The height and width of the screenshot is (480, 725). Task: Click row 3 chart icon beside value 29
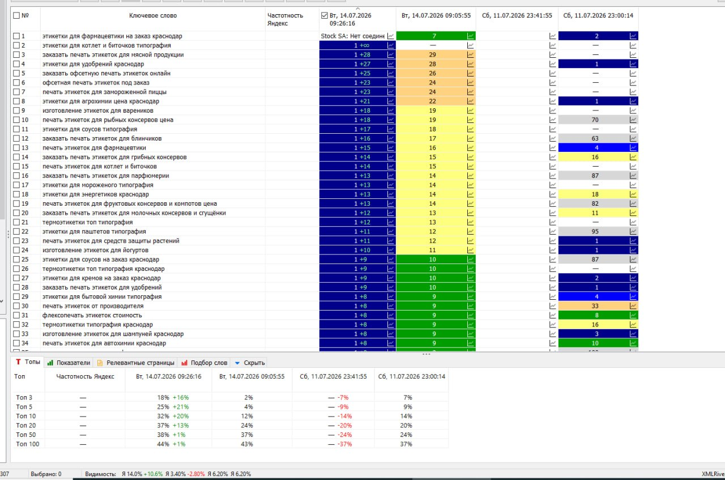470,54
